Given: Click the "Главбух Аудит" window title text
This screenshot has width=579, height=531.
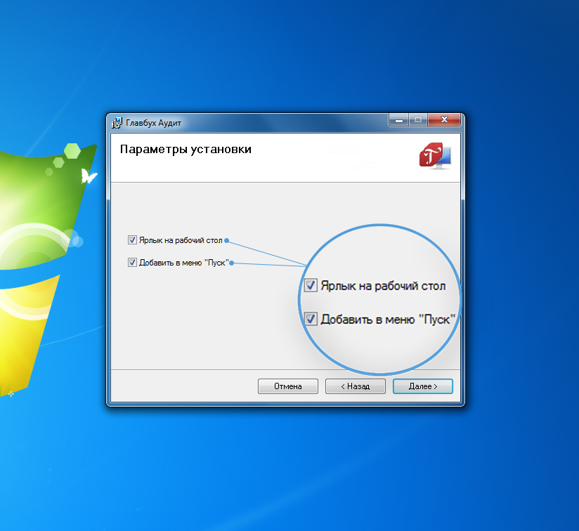Looking at the screenshot, I should click(153, 123).
